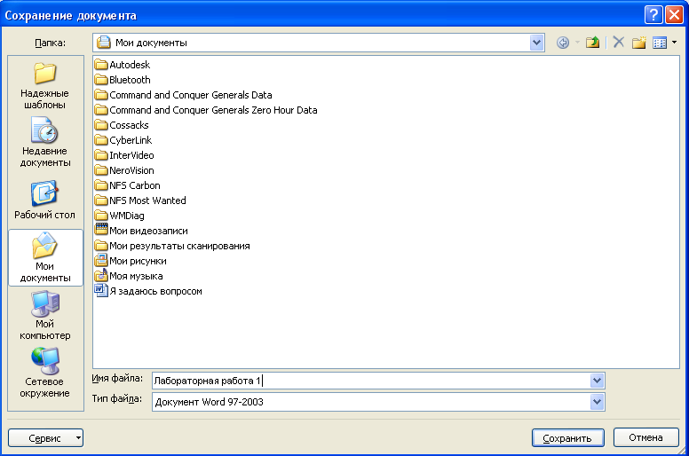689x456 pixels.
Task: Click the Моя музыка music folder icon
Action: pos(101,276)
